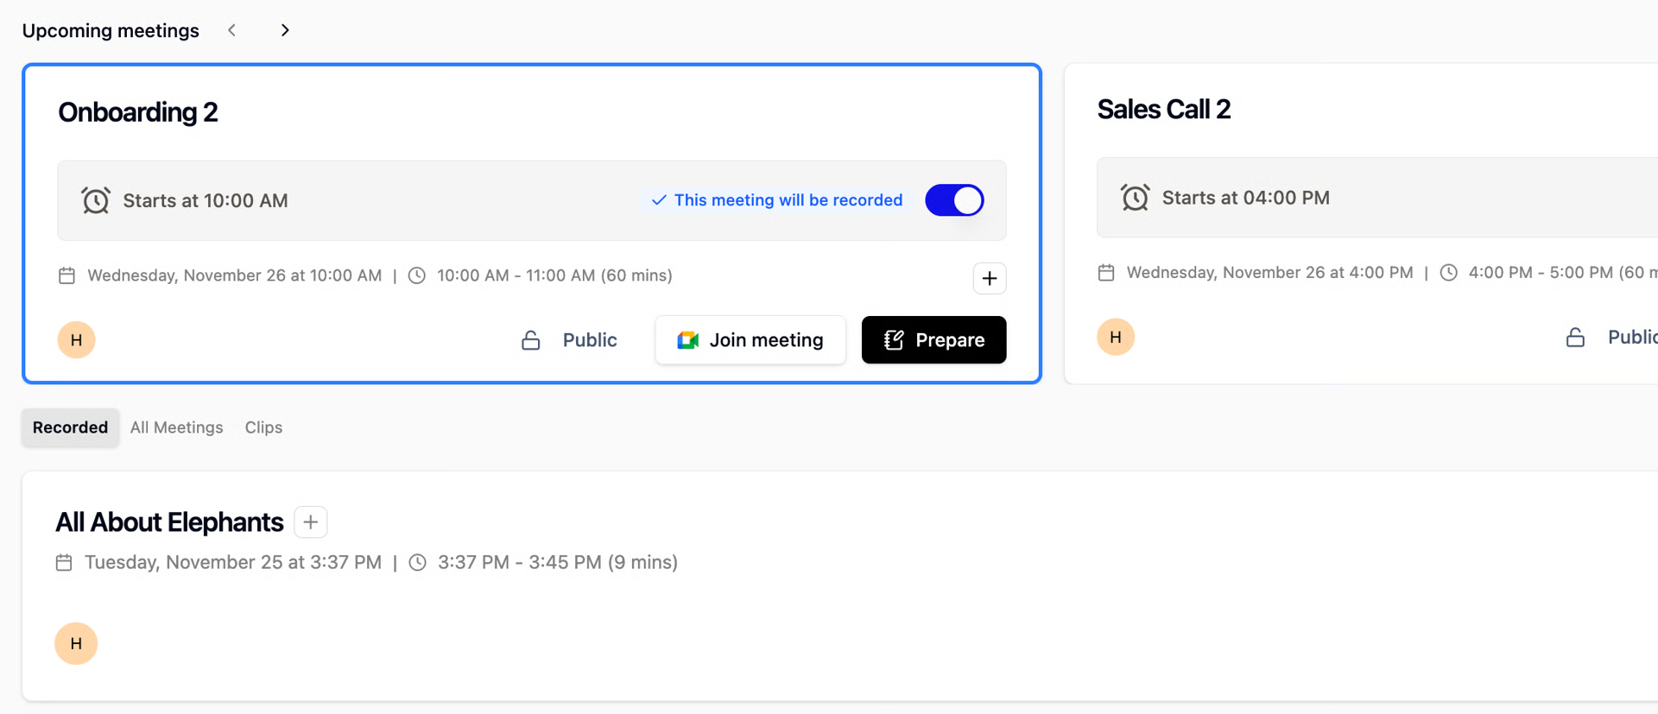Switch to the All Meetings tab
The image size is (1658, 714).
[x=177, y=427]
